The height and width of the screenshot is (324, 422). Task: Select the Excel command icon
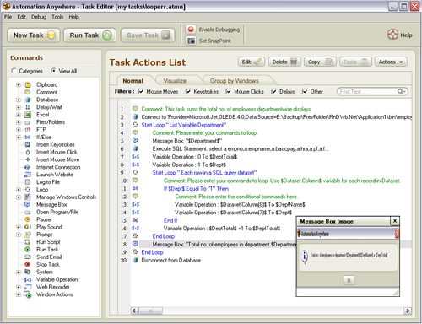click(28, 115)
